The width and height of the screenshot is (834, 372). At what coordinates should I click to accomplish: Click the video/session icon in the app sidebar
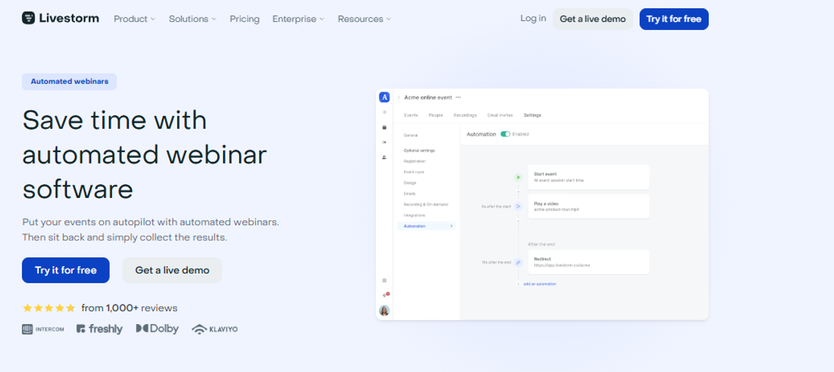coord(384,142)
